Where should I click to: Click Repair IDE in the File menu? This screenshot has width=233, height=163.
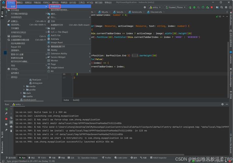[x=16, y=47]
